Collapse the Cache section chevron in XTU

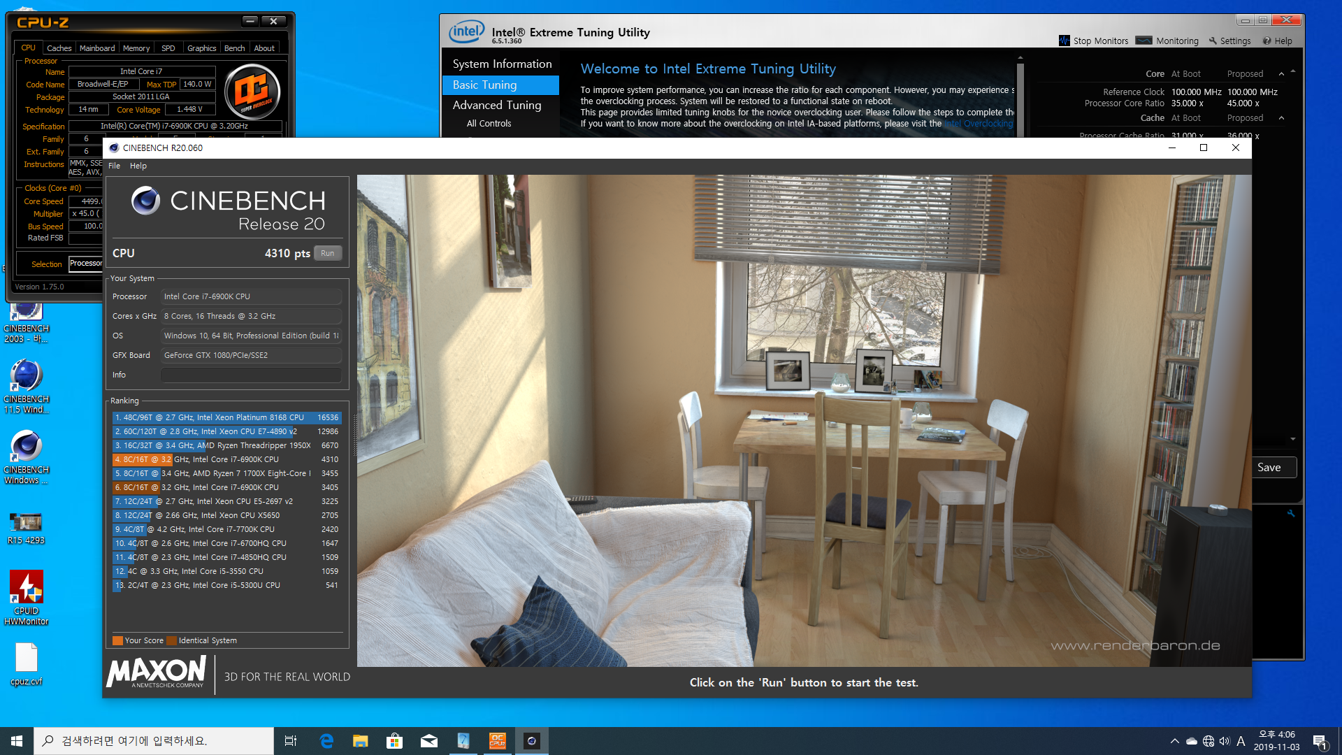[1281, 118]
